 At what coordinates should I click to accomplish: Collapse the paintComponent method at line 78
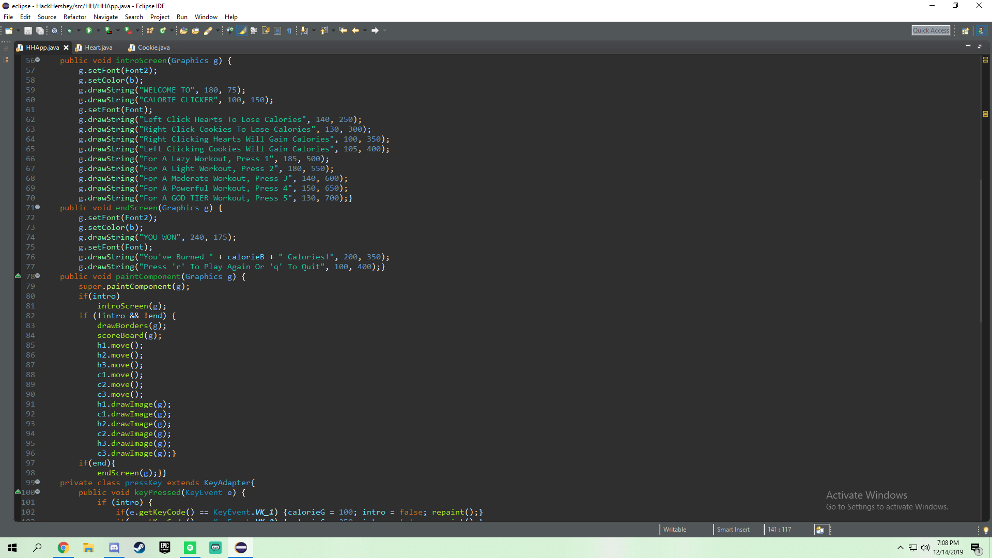pos(37,276)
